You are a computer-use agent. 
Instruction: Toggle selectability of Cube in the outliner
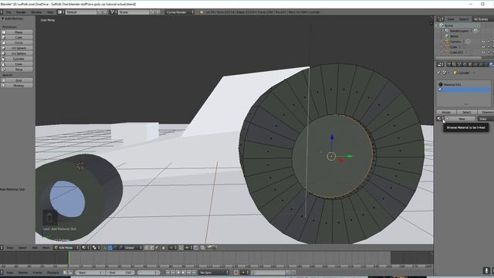pyautogui.click(x=489, y=47)
